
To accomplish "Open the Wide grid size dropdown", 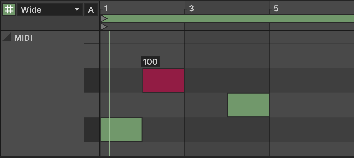I will [50, 10].
